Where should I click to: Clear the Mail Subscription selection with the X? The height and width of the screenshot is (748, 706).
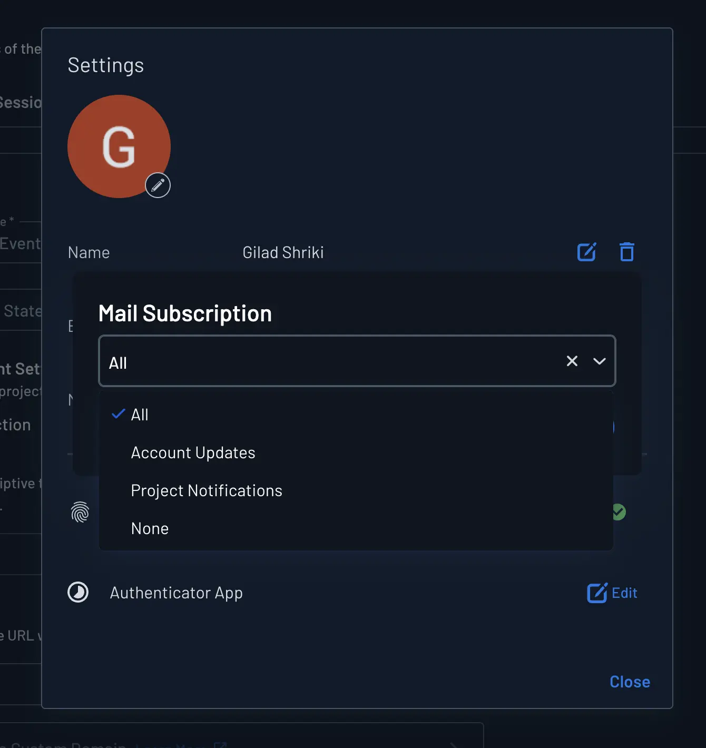pyautogui.click(x=572, y=361)
